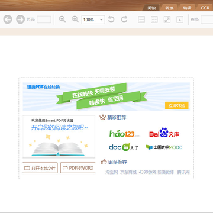Open the 京东商城 link
Screen dimensions: 213x213
point(128,172)
